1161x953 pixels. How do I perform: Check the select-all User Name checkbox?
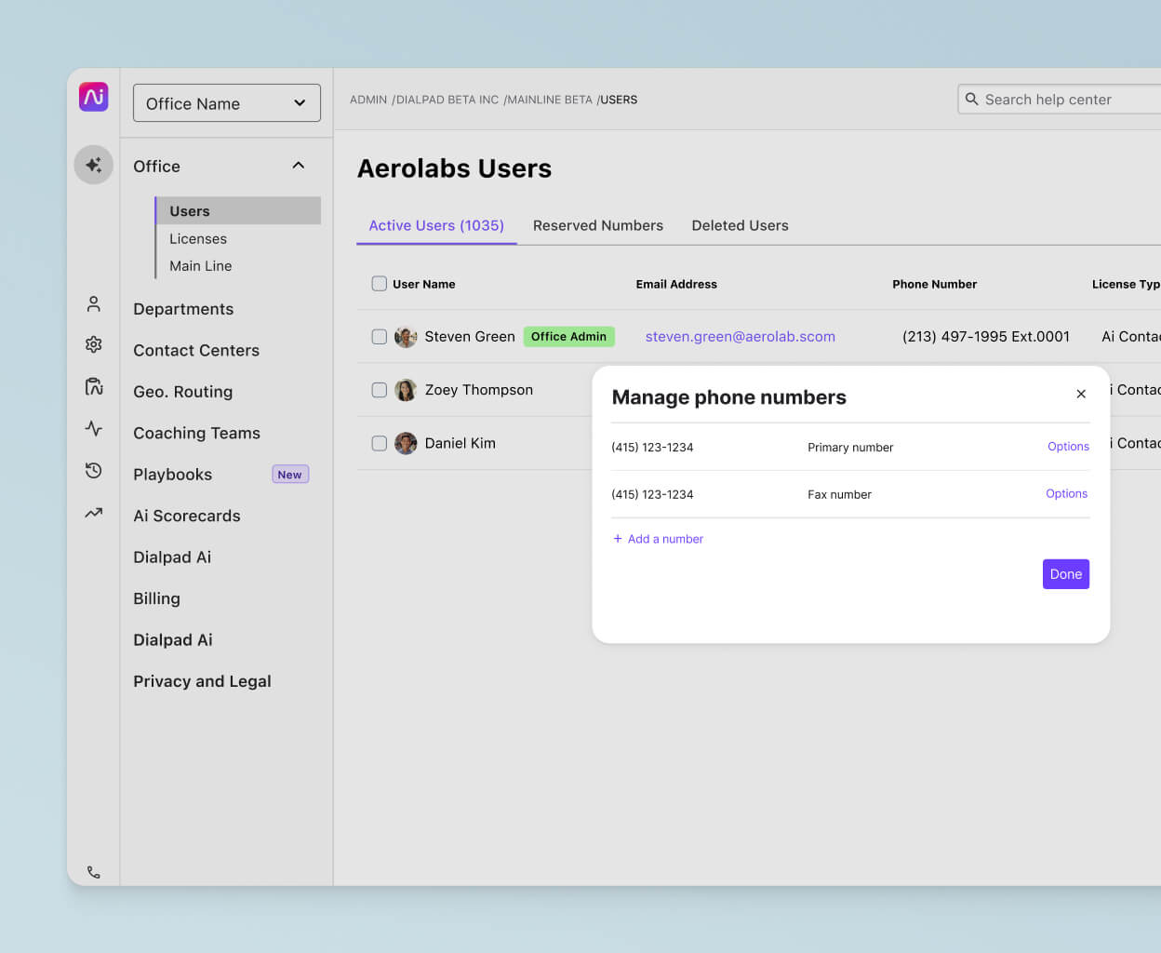tap(379, 284)
